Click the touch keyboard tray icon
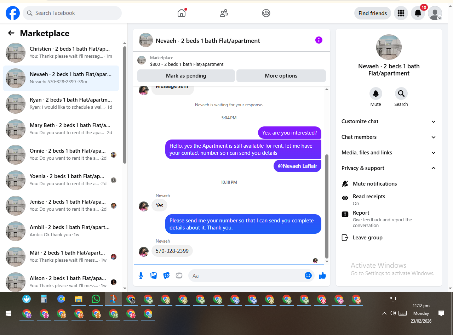Image resolution: width=453 pixels, height=335 pixels. (402, 313)
